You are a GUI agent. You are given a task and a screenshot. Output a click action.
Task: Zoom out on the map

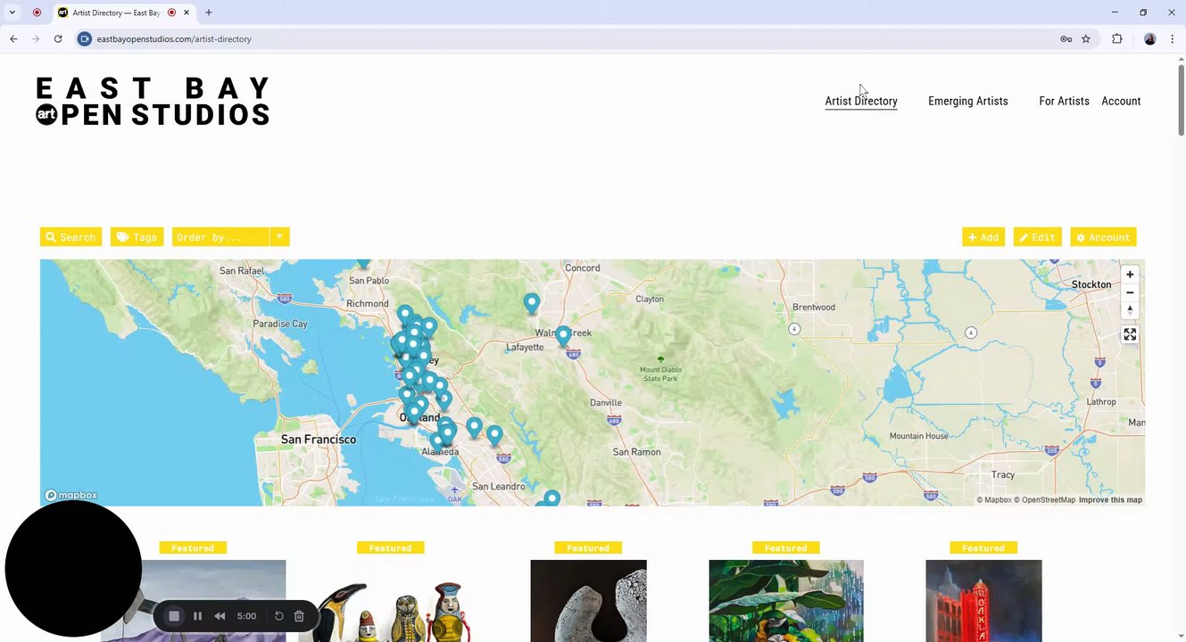(1130, 292)
